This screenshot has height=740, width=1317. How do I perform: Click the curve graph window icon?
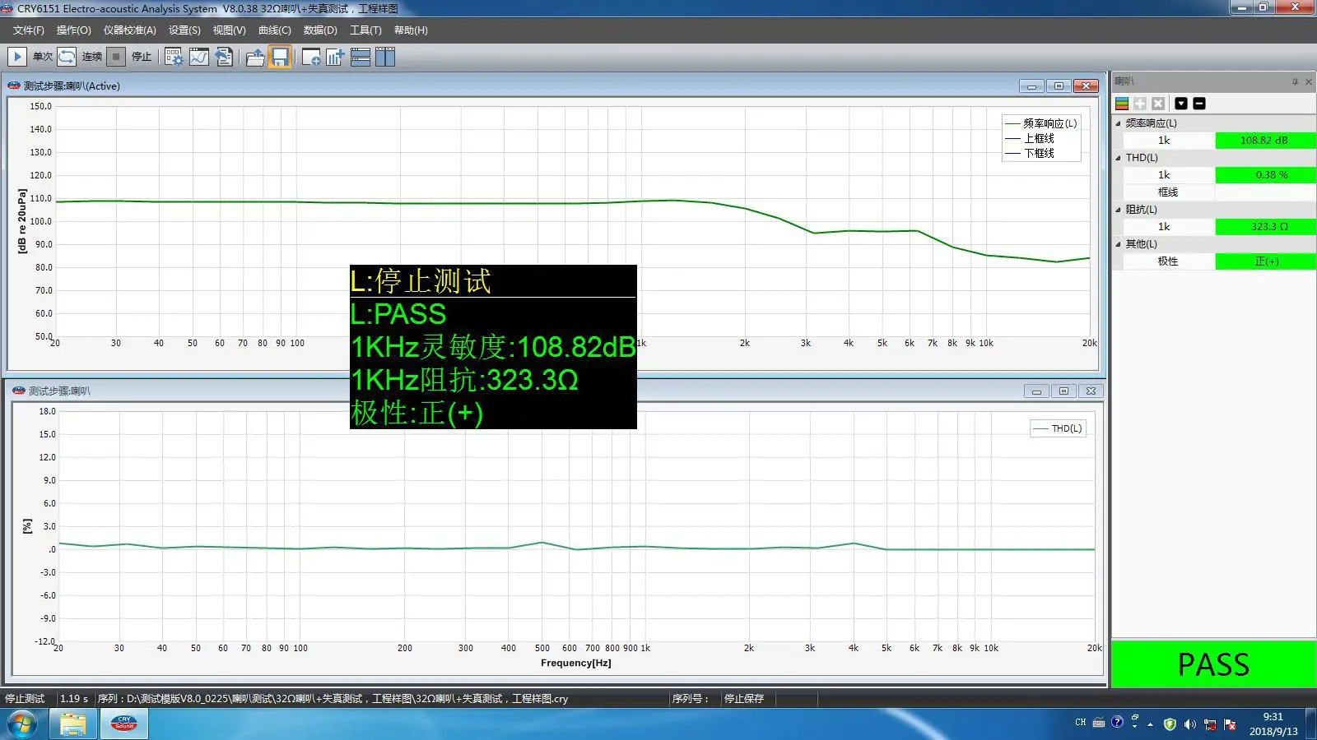pos(198,57)
